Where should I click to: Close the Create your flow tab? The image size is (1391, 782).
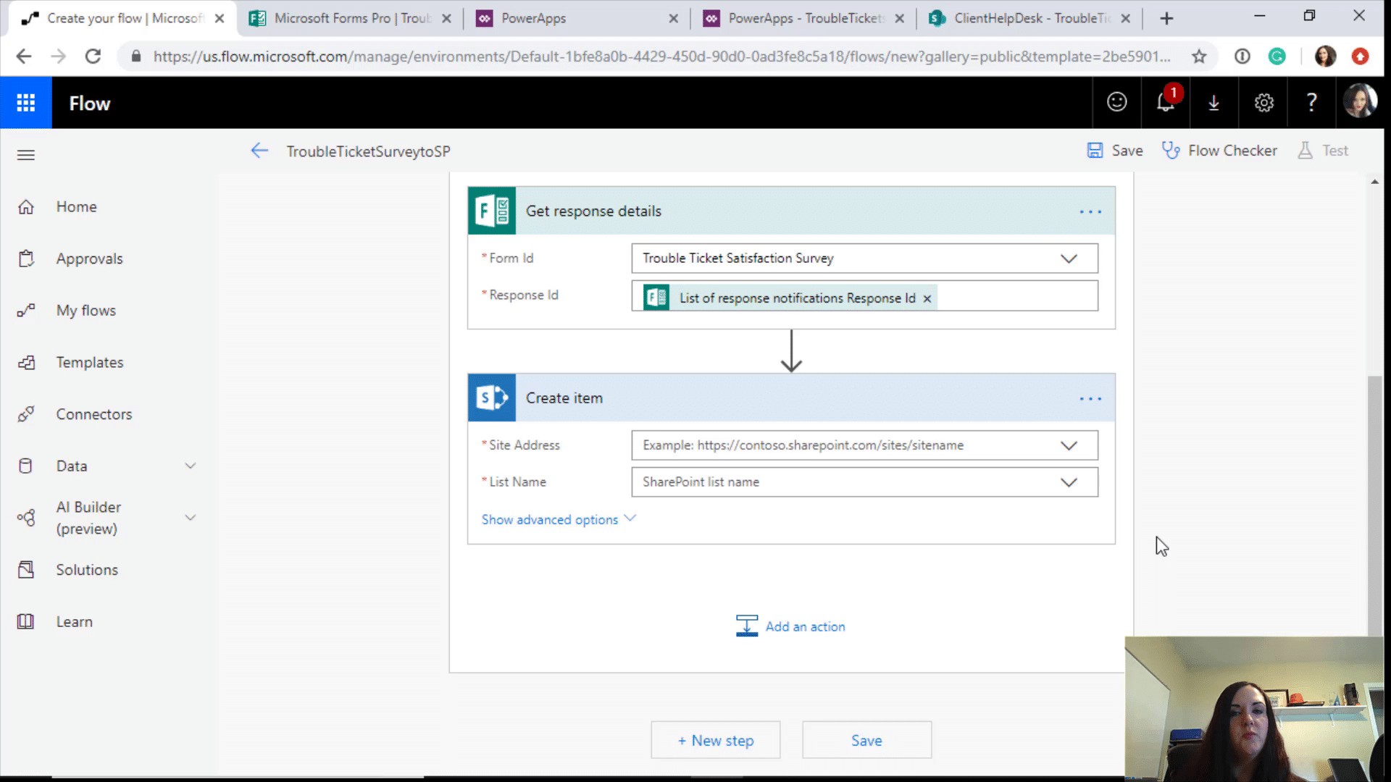220,19
